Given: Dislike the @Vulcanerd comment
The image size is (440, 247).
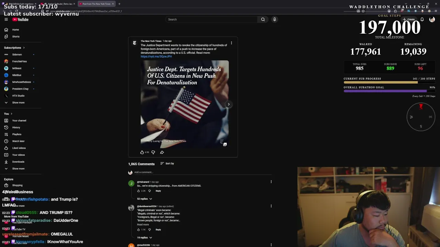Looking at the screenshot, I should click(x=150, y=191).
